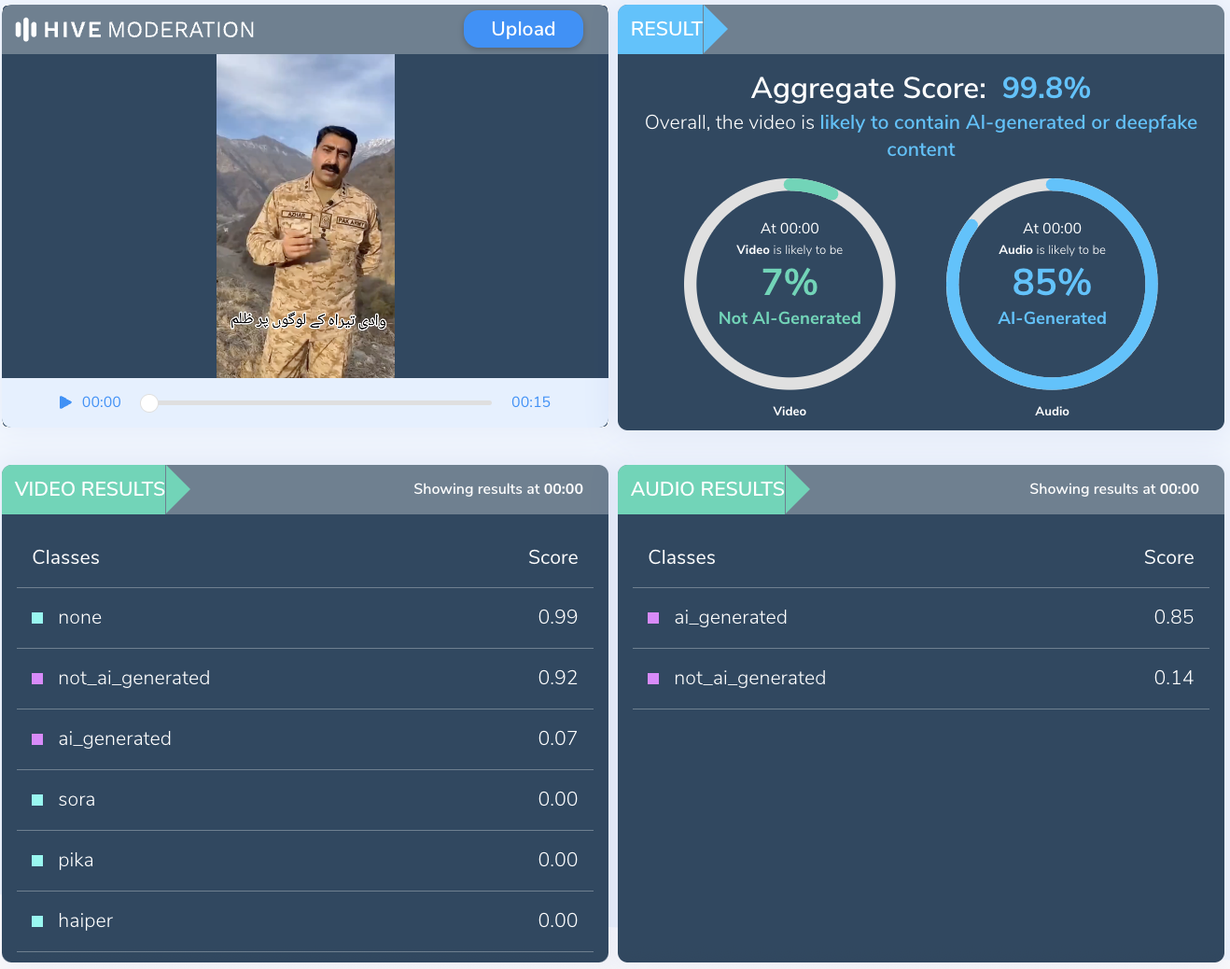
Task: Click the purple marker beside video not_ai_generated
Action: click(37, 679)
